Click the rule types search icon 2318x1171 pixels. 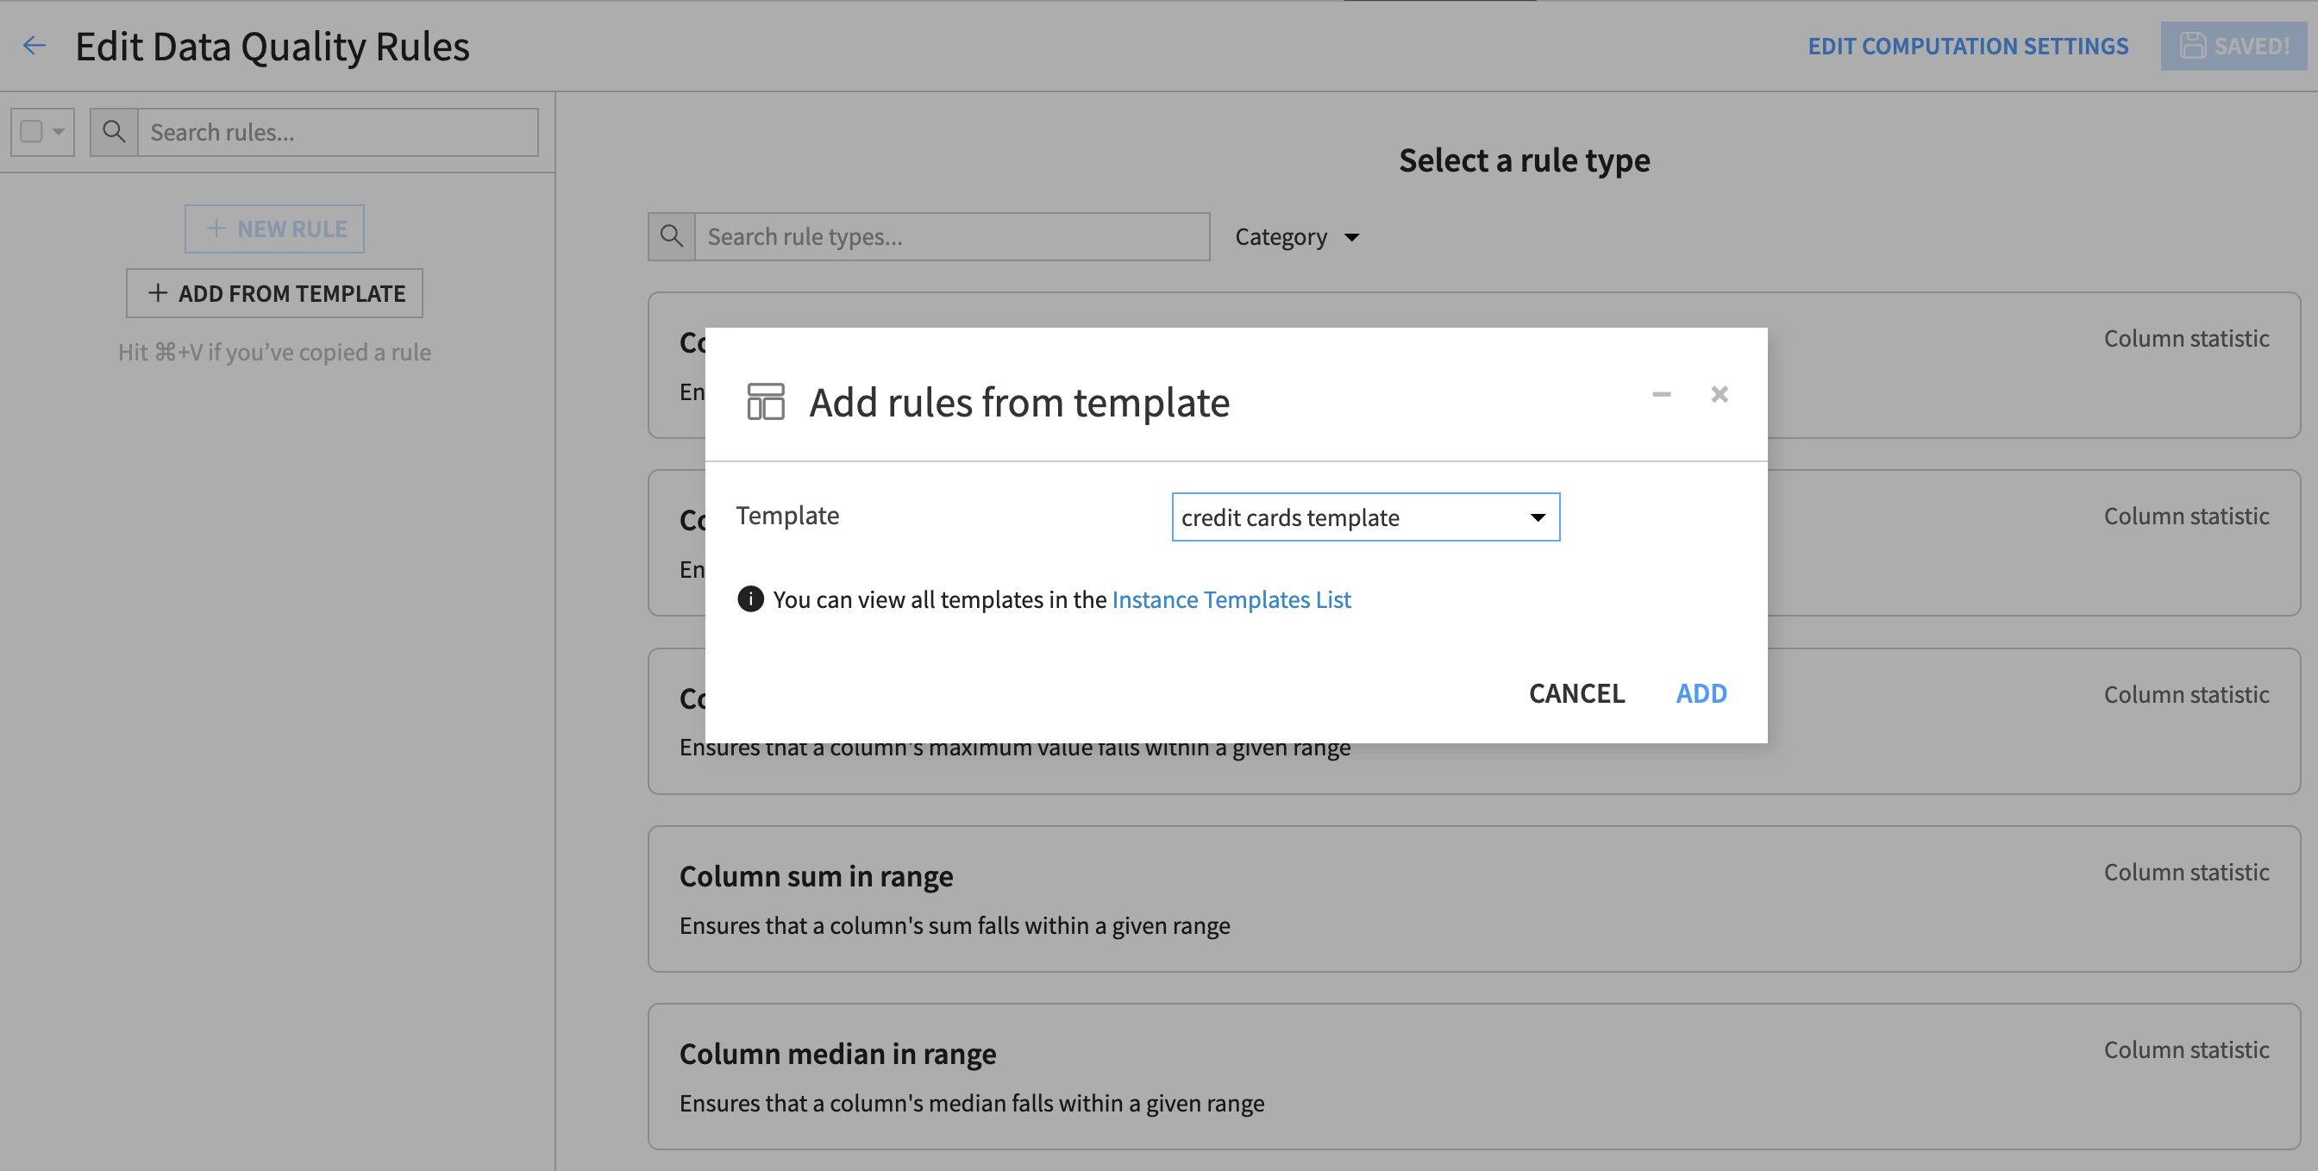(671, 237)
